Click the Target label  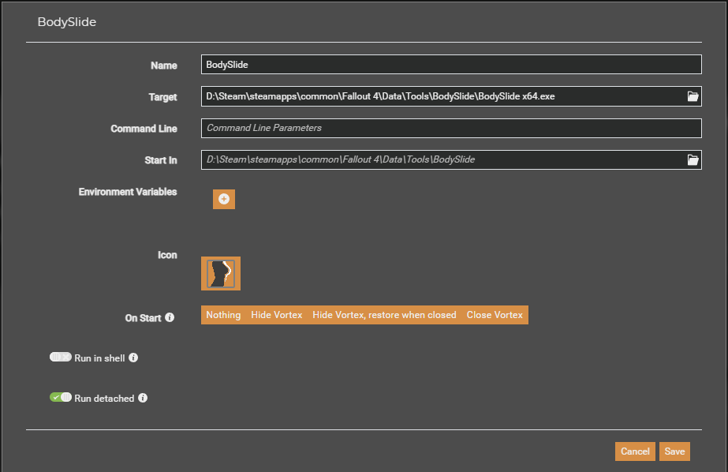(x=163, y=97)
